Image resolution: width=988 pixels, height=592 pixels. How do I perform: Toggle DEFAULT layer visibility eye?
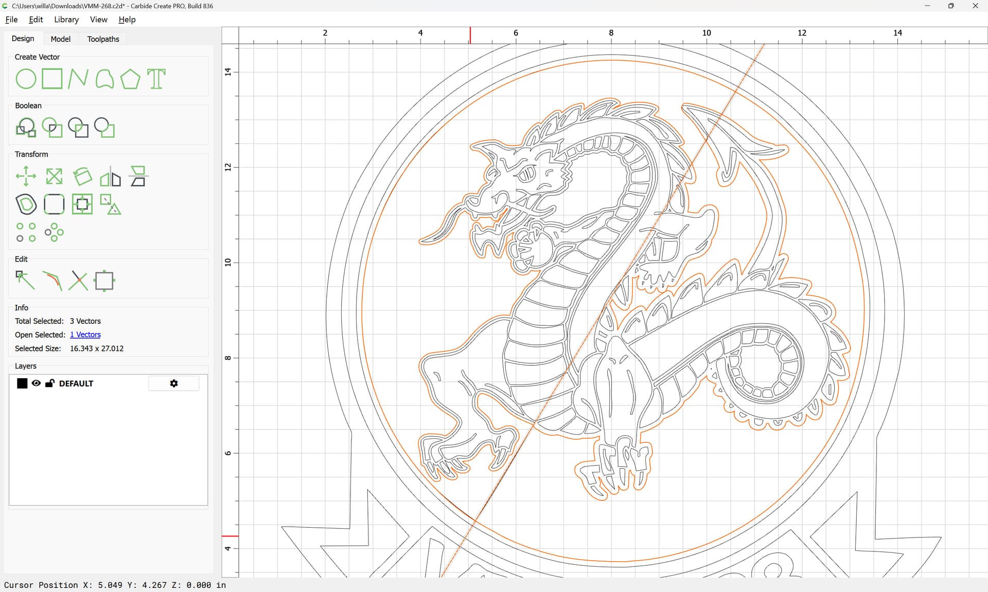click(x=36, y=383)
